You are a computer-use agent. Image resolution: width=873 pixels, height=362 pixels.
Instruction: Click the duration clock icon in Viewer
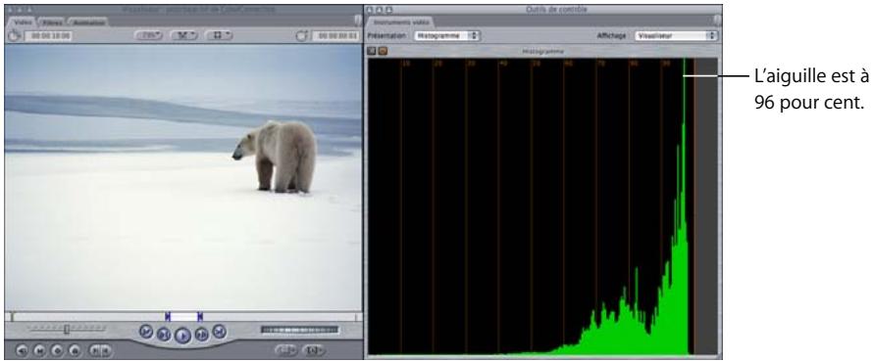pyautogui.click(x=14, y=35)
